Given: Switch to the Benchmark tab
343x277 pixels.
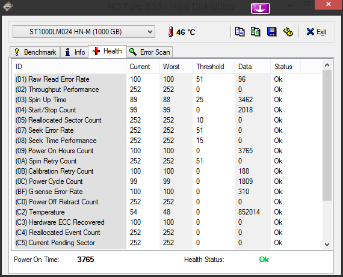Looking at the screenshot, I should [35, 52].
